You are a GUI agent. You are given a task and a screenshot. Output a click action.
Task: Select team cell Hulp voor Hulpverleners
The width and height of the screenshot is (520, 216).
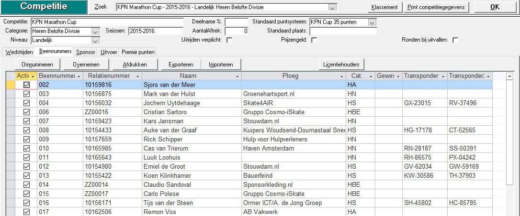(294, 139)
